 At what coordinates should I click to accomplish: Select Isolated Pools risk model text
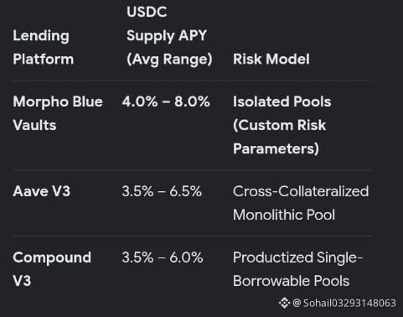(x=282, y=101)
